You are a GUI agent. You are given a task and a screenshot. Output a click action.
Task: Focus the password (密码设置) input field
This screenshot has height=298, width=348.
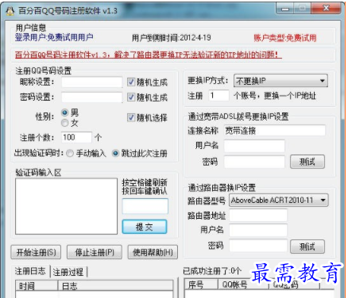[92, 97]
